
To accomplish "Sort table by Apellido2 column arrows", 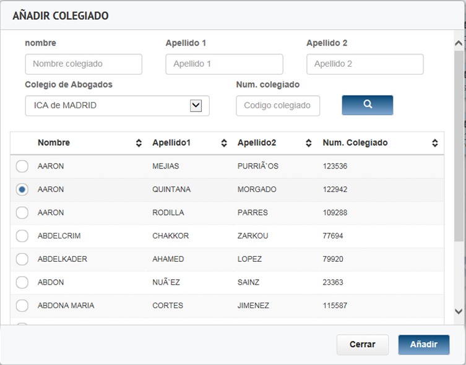I will coord(309,143).
